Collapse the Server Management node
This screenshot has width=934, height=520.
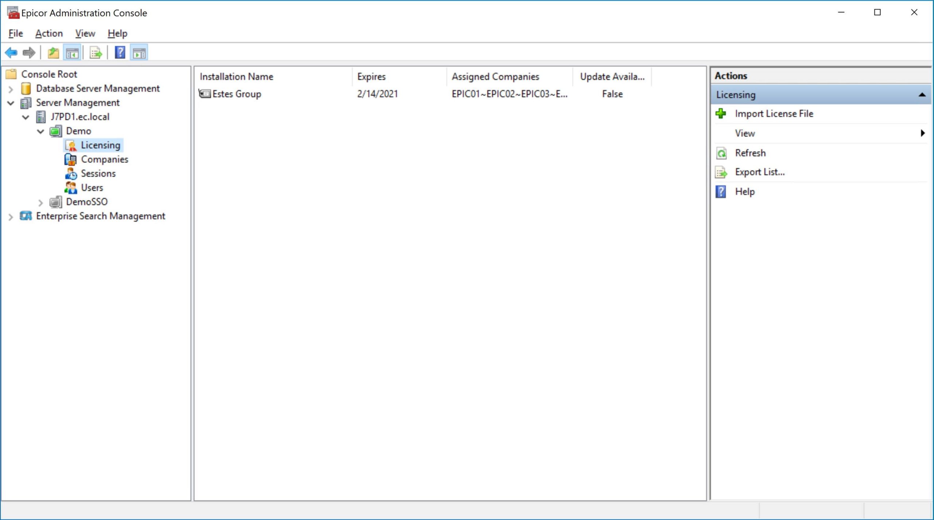click(11, 103)
